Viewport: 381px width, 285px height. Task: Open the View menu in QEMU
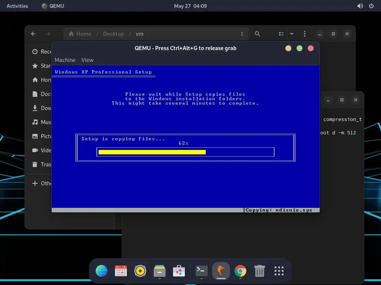(x=87, y=60)
